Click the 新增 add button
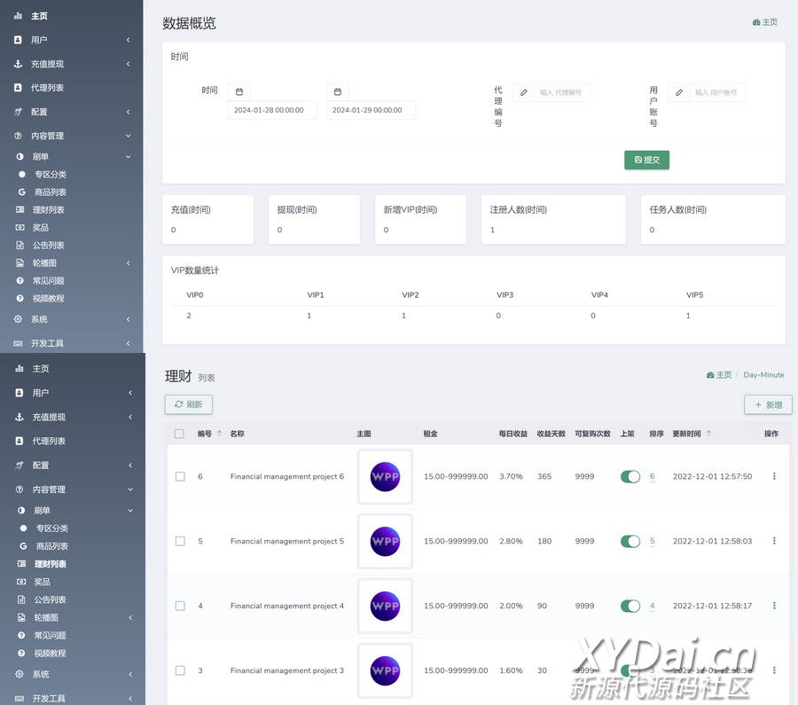Screen dimensions: 798x705 tap(768, 404)
